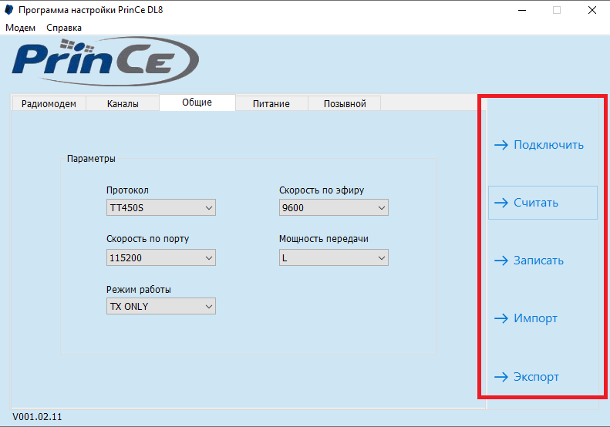Open the Модем menu
Screen dimensions: 610x427
[20, 28]
